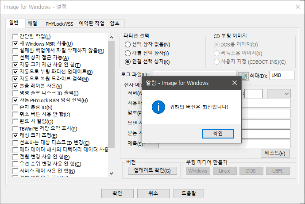This screenshot has height=204, width=305.
Task: Click the UEFI boot media button
Action: coord(278,171)
